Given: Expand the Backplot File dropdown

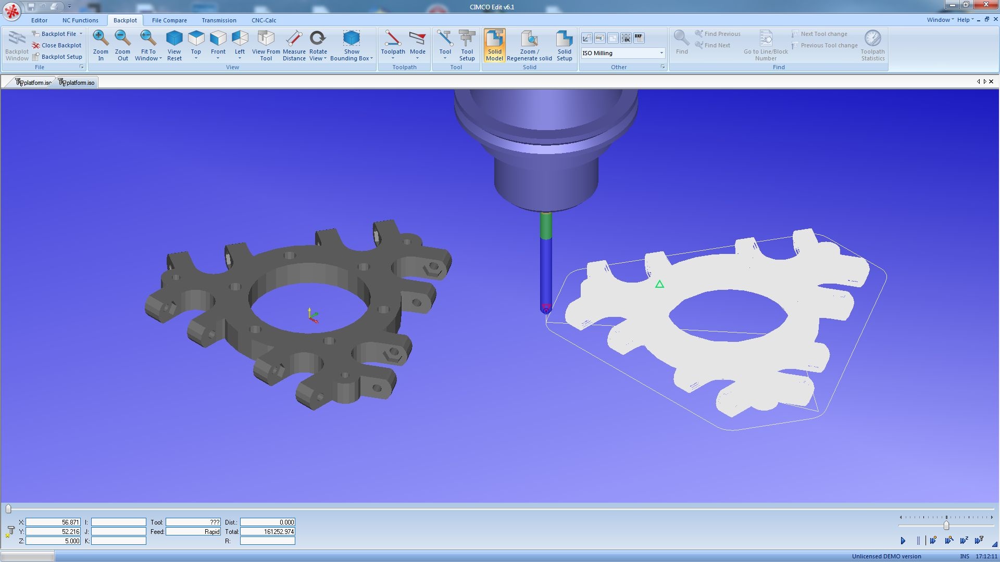Looking at the screenshot, I should pos(81,34).
